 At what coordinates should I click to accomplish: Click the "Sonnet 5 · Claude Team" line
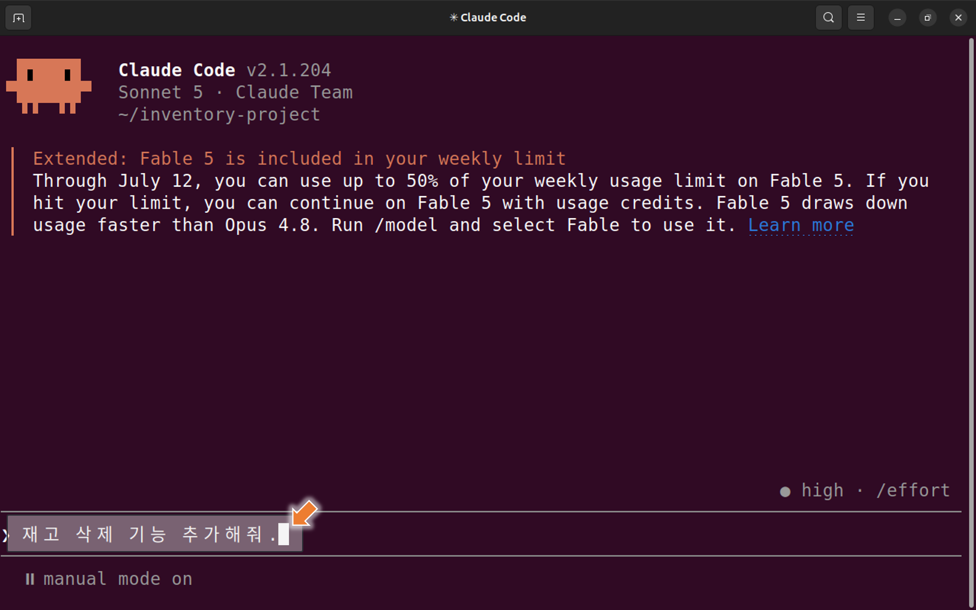pos(235,93)
